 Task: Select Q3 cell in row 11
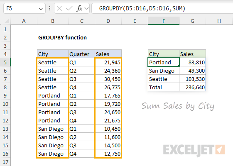[x=81, y=112]
